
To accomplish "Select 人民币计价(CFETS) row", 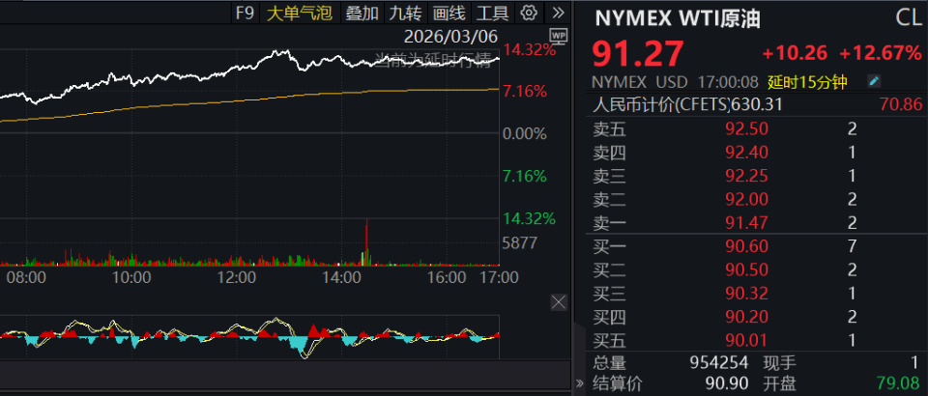I will coord(758,104).
